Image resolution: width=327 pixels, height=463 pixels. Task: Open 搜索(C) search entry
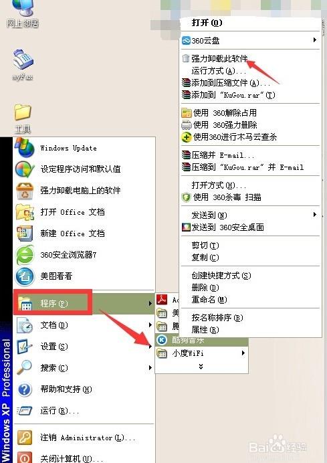point(84,367)
